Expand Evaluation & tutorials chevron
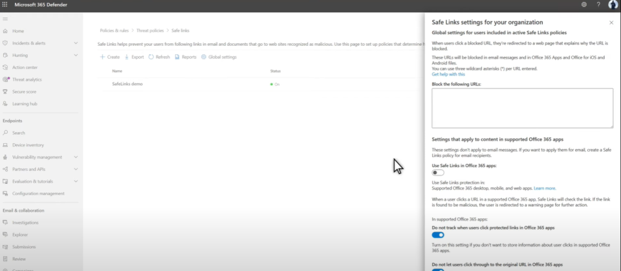Screen dimensions: 621x271 [x=76, y=181]
